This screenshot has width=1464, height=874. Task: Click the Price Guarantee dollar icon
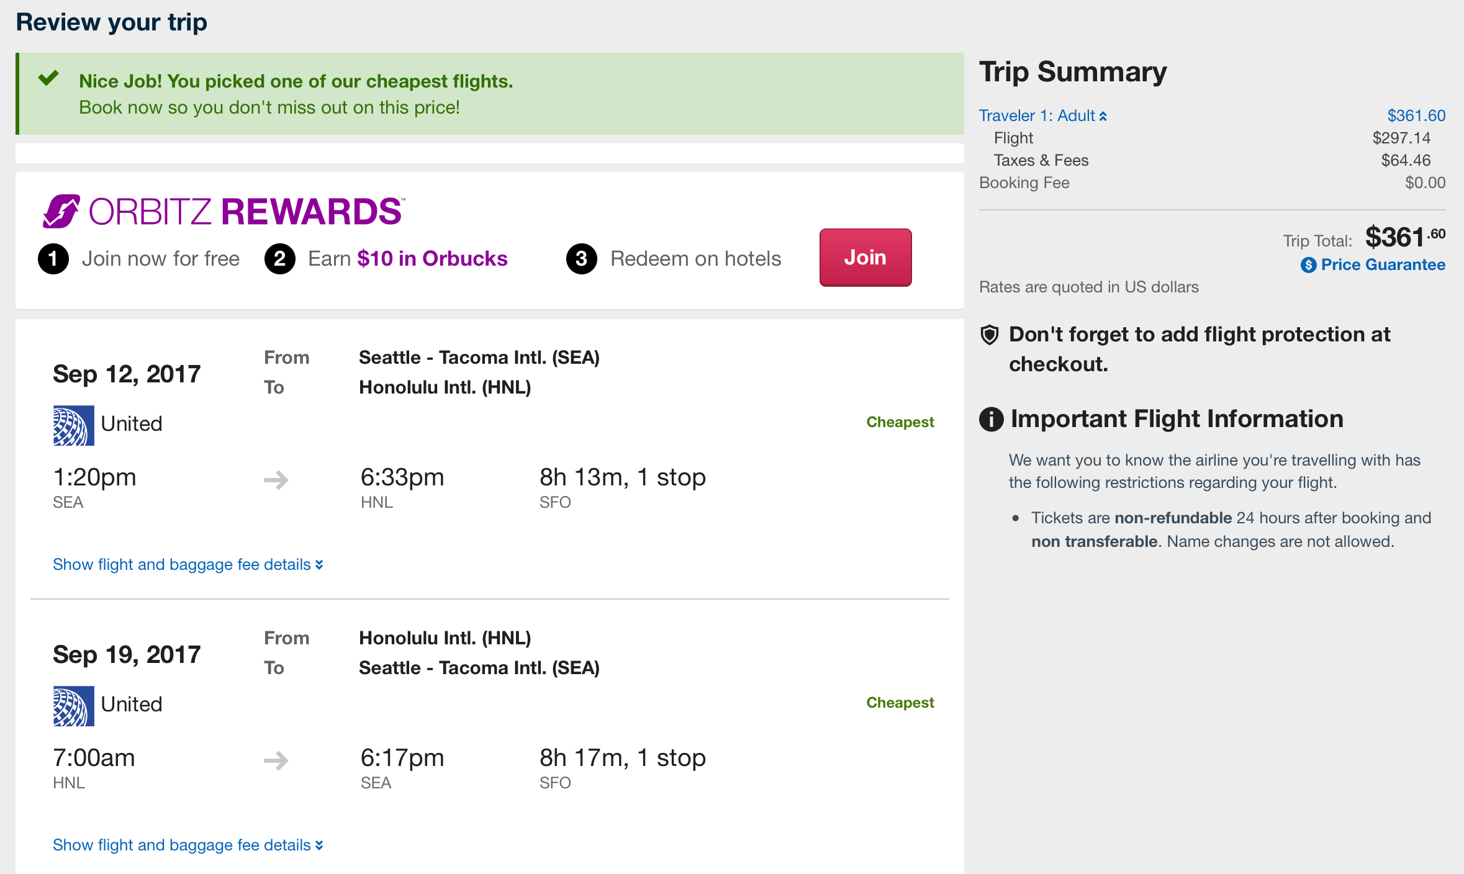[1308, 265]
